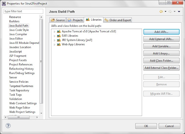Click the Migrate JAR File button
This screenshot has height=134, width=185.
click(161, 94)
